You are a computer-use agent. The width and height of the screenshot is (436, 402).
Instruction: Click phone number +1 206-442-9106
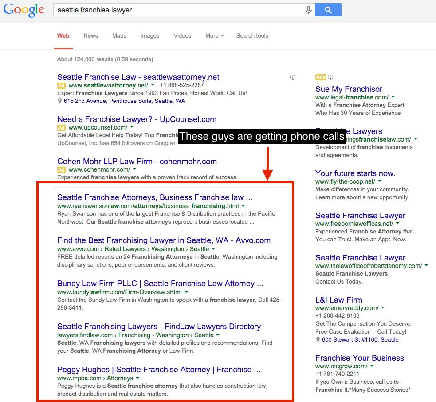tap(337, 315)
